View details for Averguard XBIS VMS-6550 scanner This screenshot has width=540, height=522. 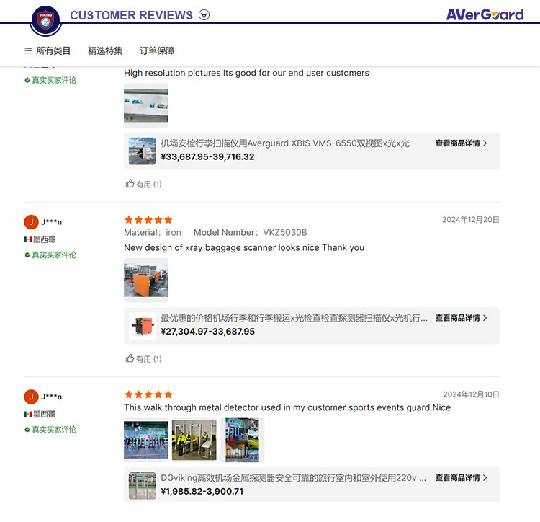point(461,143)
